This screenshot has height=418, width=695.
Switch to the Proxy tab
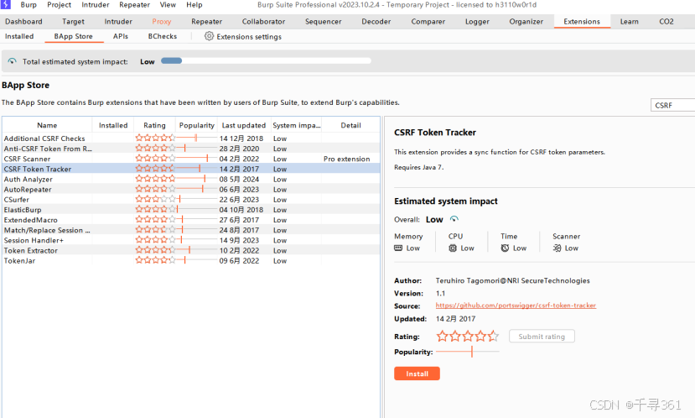[x=161, y=21]
